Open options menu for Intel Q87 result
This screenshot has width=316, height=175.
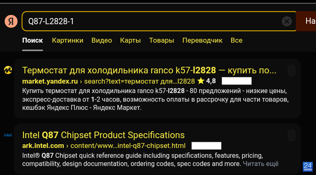pyautogui.click(x=291, y=136)
